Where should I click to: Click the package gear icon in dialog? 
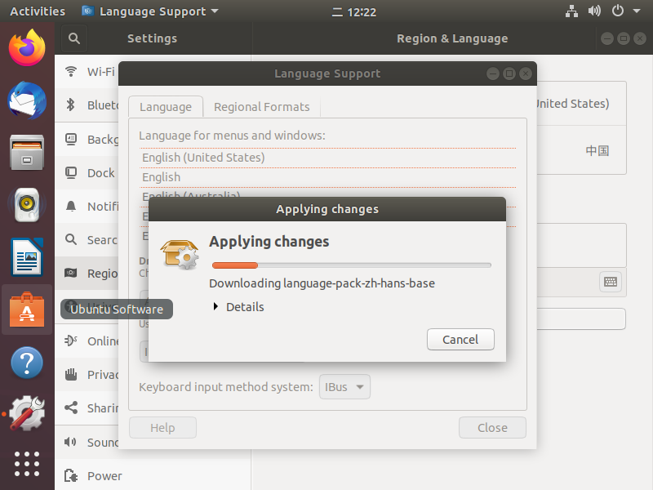(180, 254)
